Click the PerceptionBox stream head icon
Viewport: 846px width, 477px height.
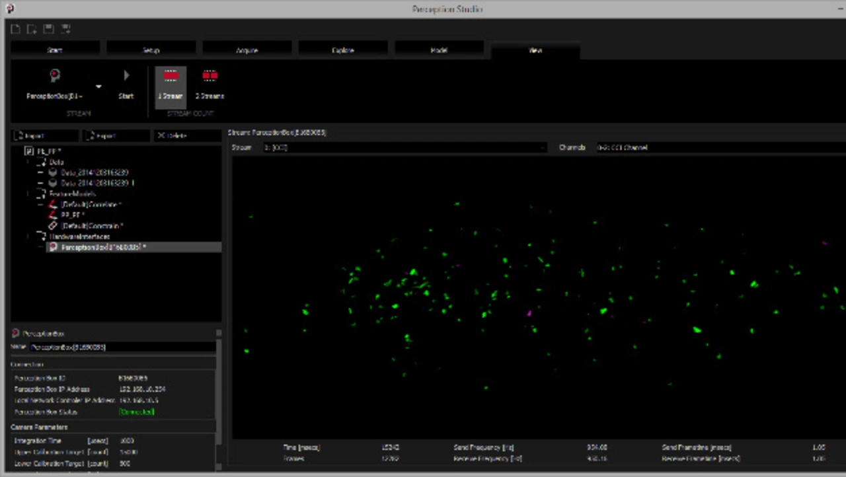pyautogui.click(x=55, y=77)
